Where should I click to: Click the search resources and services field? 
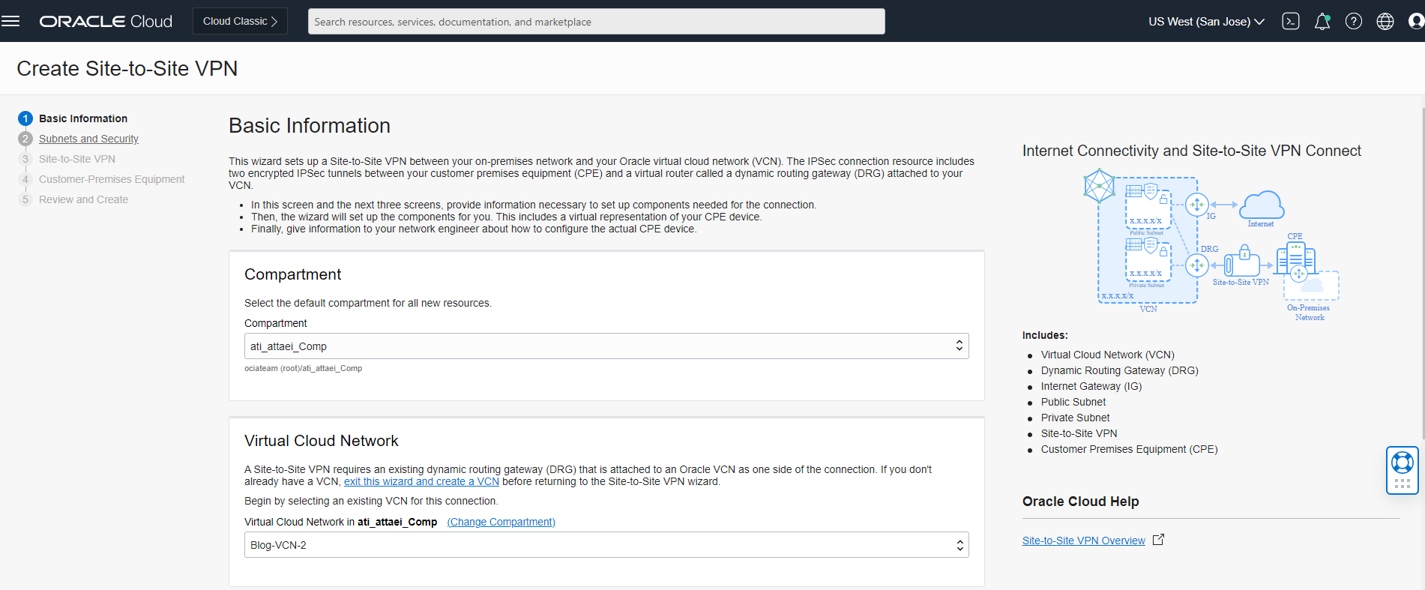596,22
